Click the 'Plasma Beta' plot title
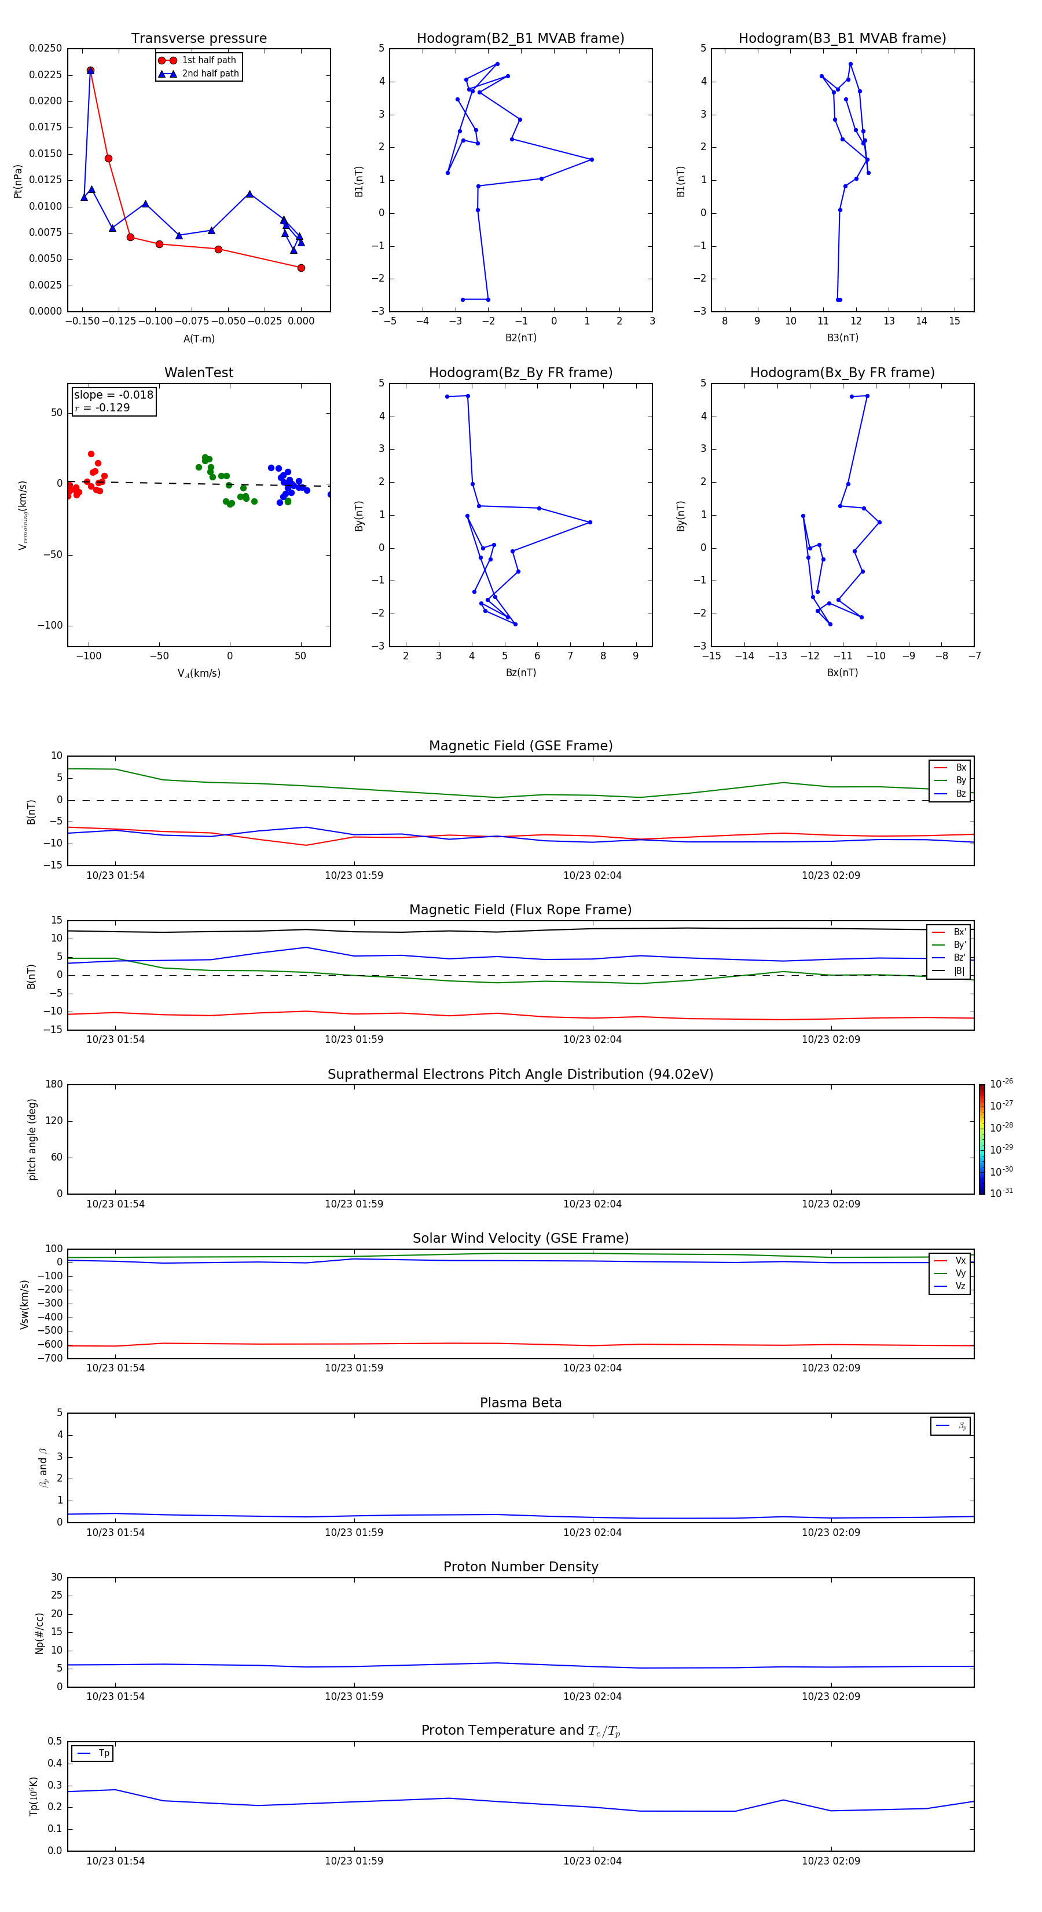The width and height of the screenshot is (1042, 1912). [520, 1403]
